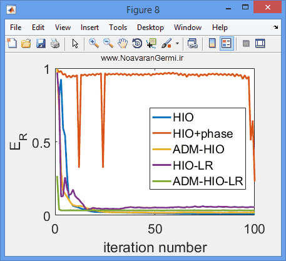
Task: Click the y-axis tick label 0.5
Action: pos(41,143)
